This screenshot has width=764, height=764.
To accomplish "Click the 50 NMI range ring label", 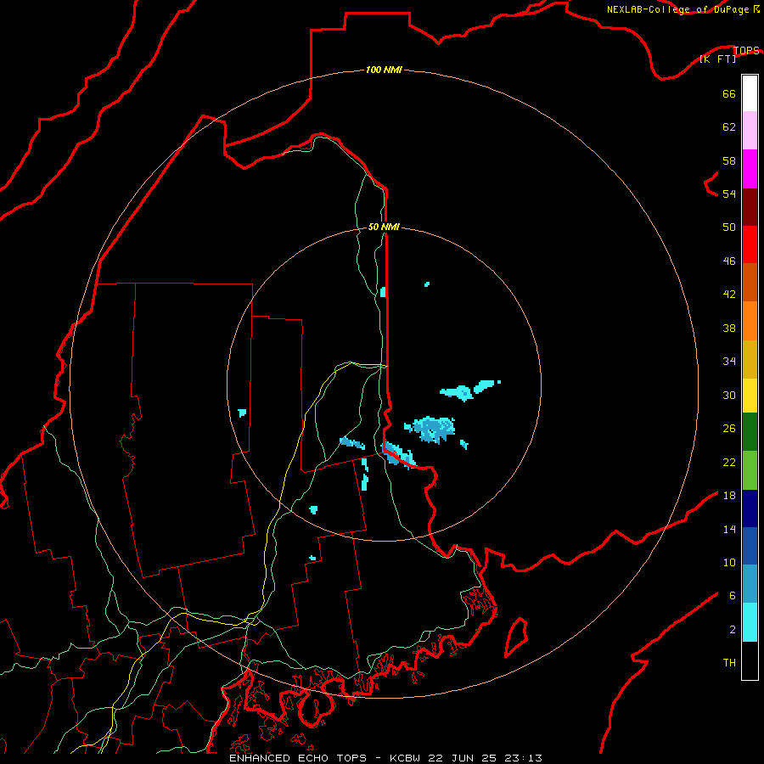I will coord(384,227).
